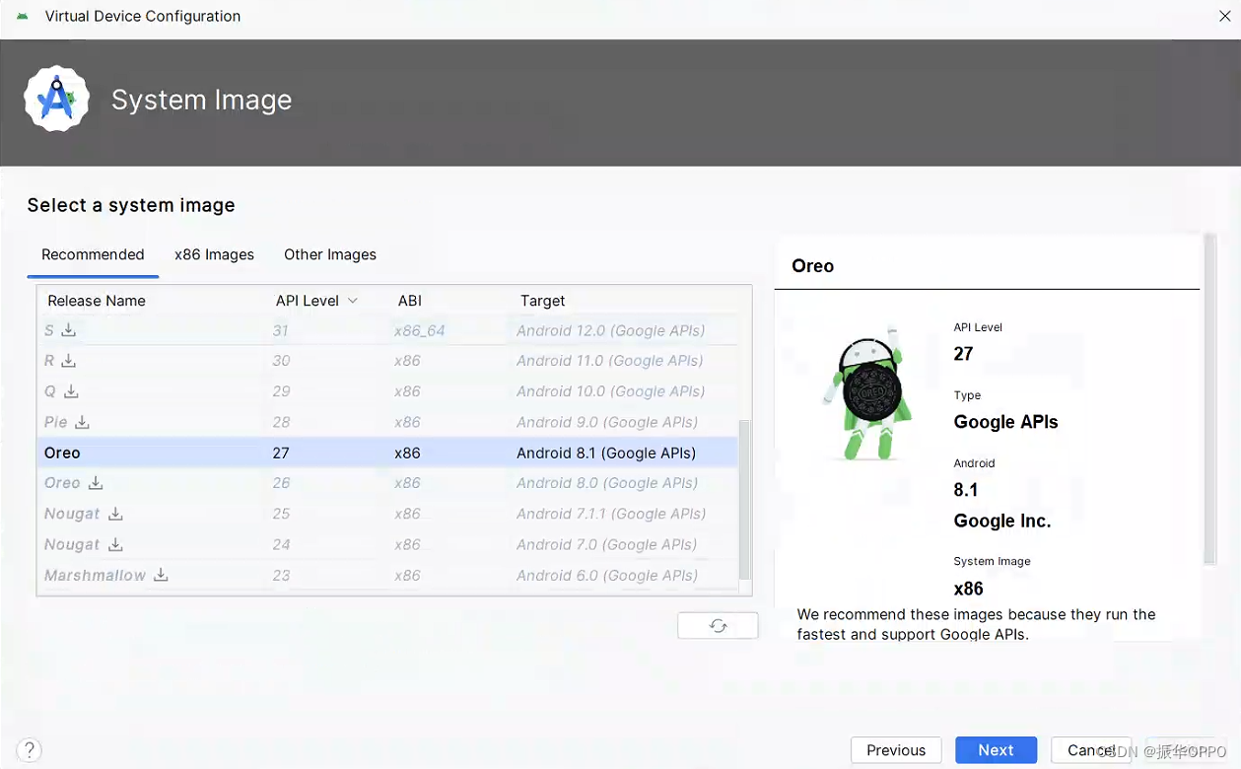Download the Nougat API 24 image

[x=115, y=544]
